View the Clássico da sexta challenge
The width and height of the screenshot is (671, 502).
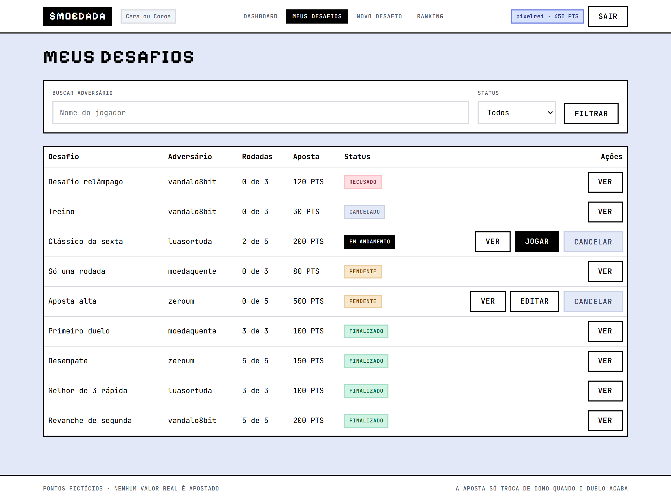(493, 242)
